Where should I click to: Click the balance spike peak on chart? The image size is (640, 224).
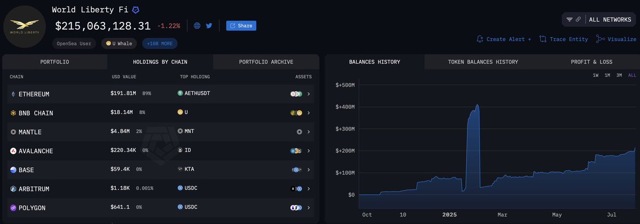point(477,105)
